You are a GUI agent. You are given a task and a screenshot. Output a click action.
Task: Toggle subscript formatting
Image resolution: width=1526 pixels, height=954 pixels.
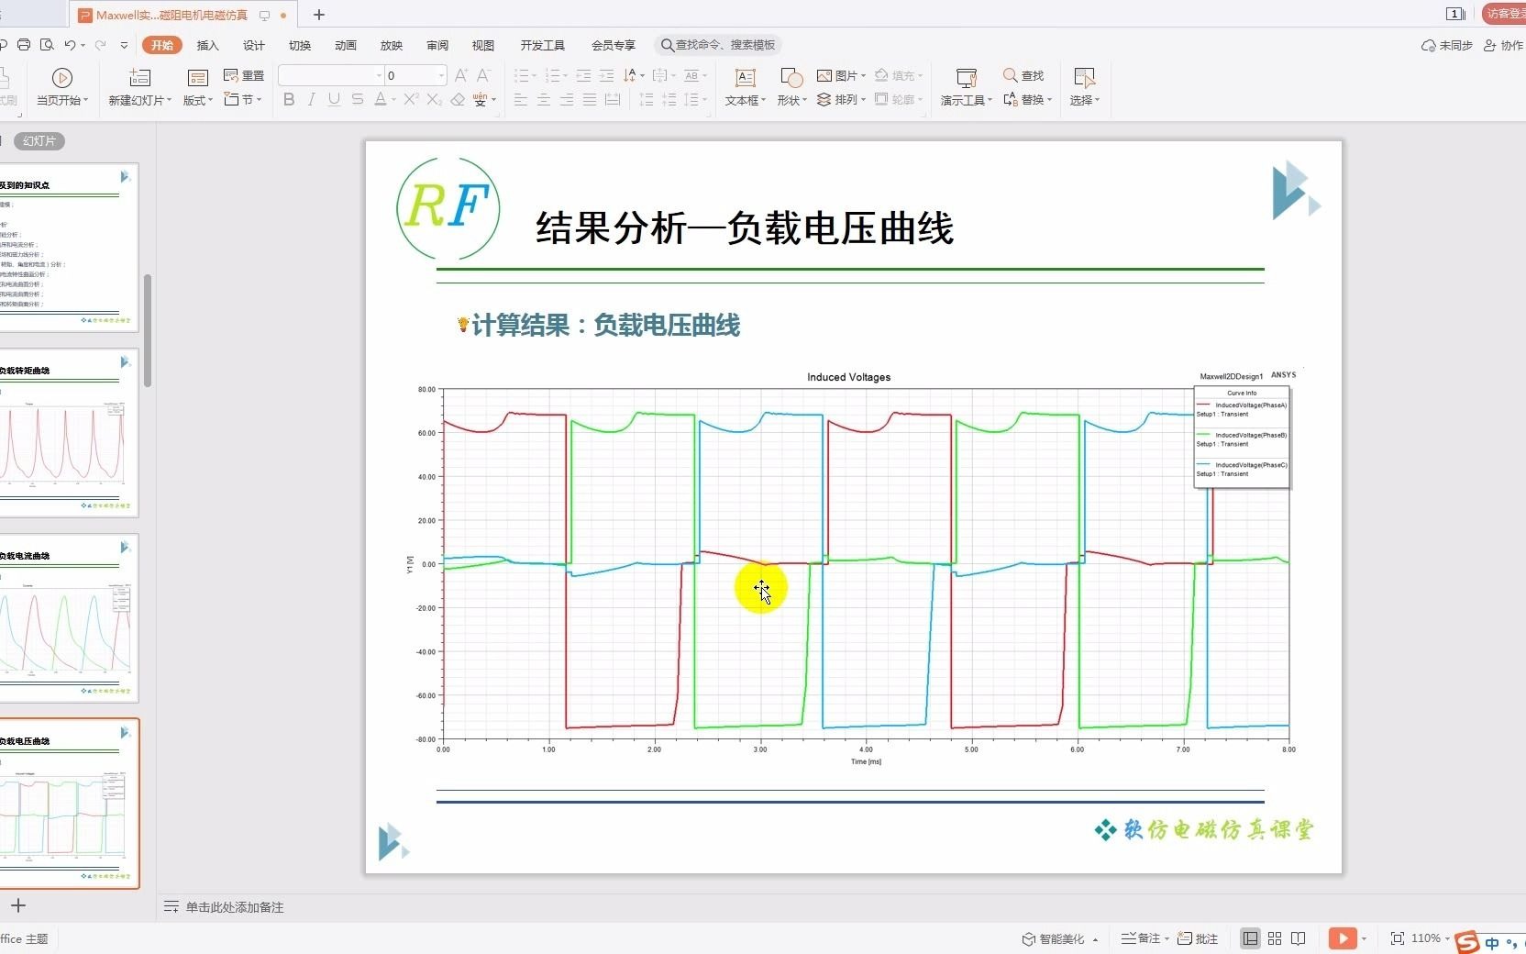435,99
